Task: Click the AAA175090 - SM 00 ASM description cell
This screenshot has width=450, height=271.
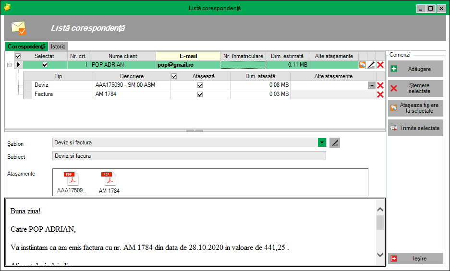Action: [x=132, y=85]
